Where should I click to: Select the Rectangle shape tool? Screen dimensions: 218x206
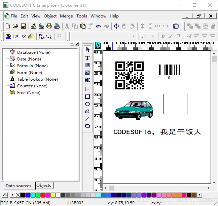(x=87, y=97)
